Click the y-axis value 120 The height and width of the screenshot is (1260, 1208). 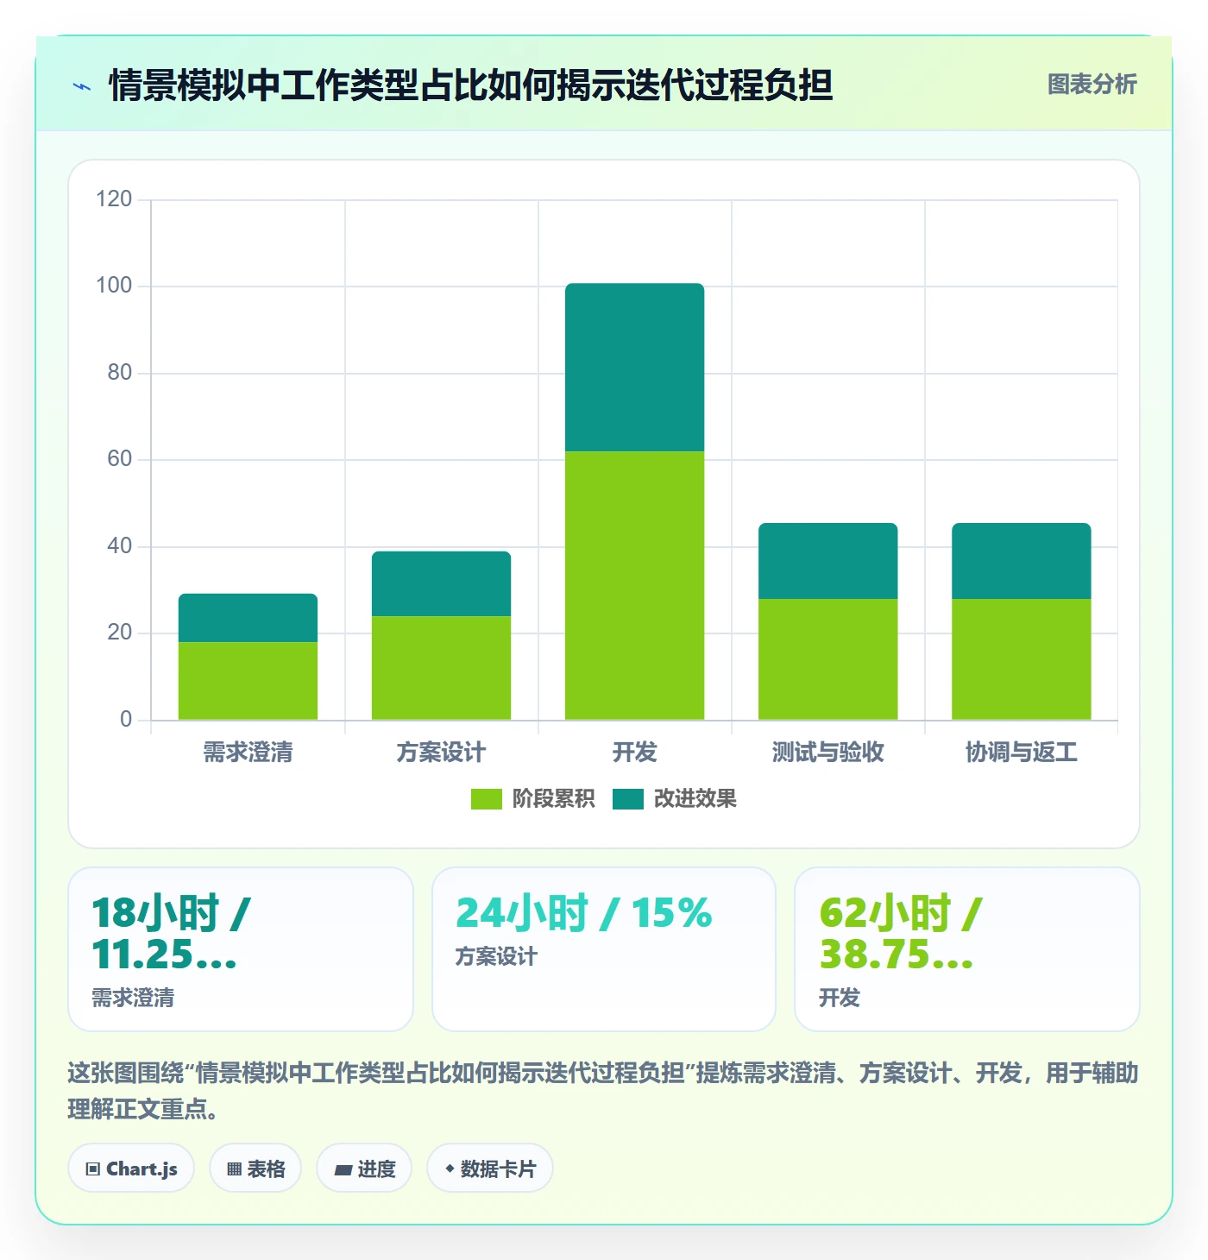tap(114, 199)
